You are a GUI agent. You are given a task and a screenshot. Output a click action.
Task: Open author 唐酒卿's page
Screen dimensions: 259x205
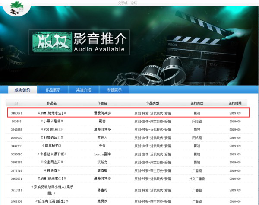pyautogui.click(x=102, y=170)
